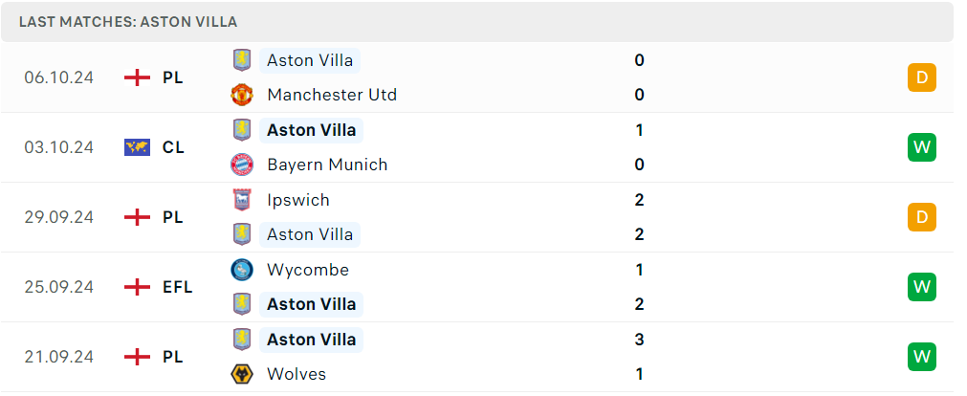Click the Aston Villa crest in the 06.10.24 match

click(x=242, y=60)
